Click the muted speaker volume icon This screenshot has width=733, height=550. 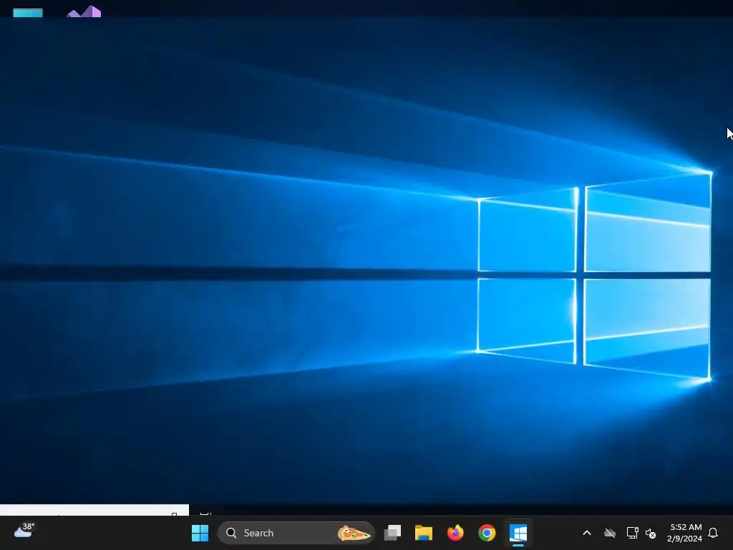[x=651, y=533]
